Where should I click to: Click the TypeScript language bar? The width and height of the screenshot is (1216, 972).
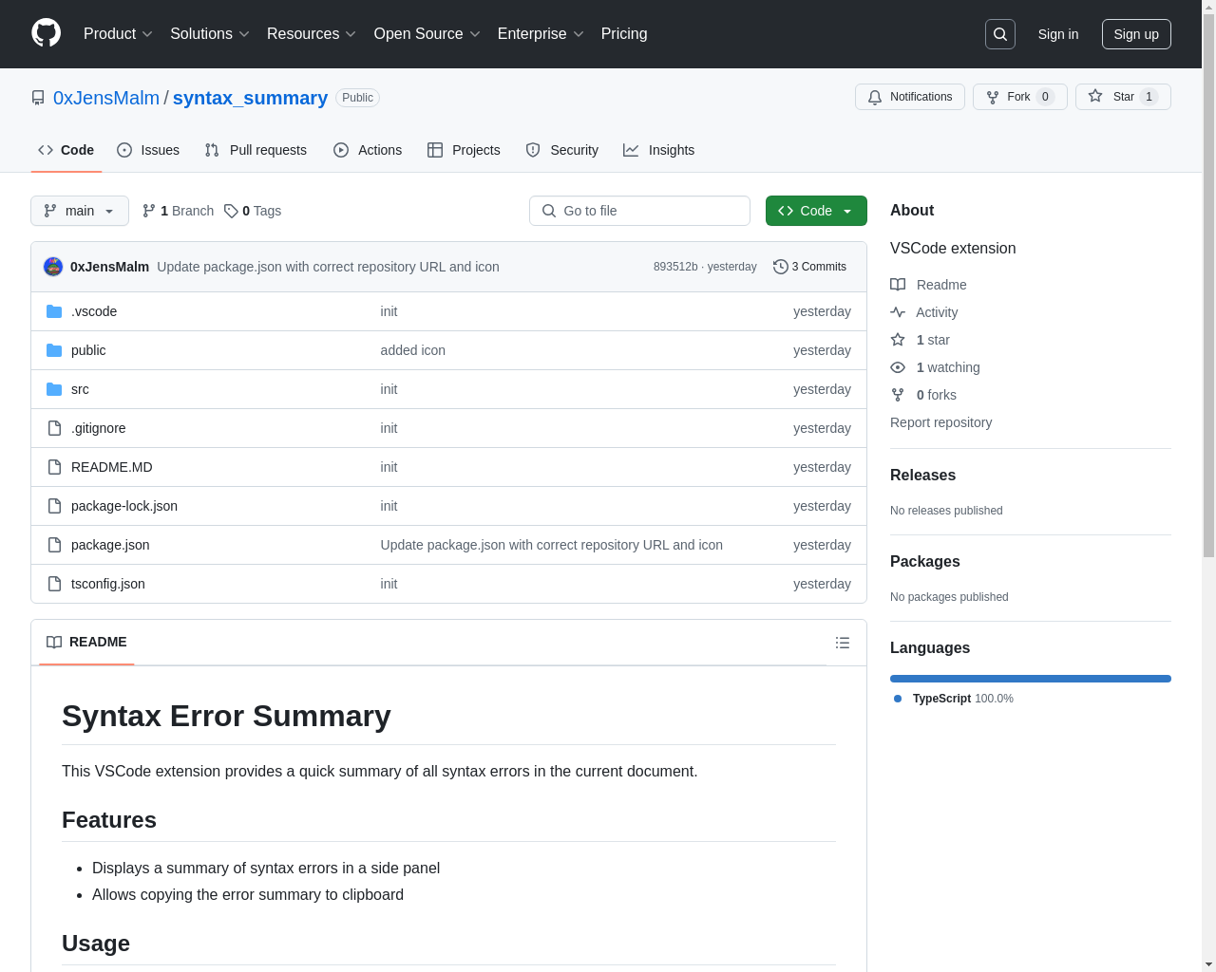click(x=1031, y=679)
